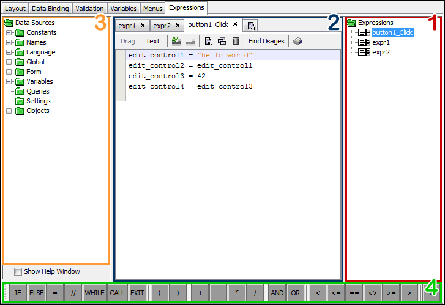
Task: Select the expr1 item in the Expressions tree
Action: click(x=381, y=42)
